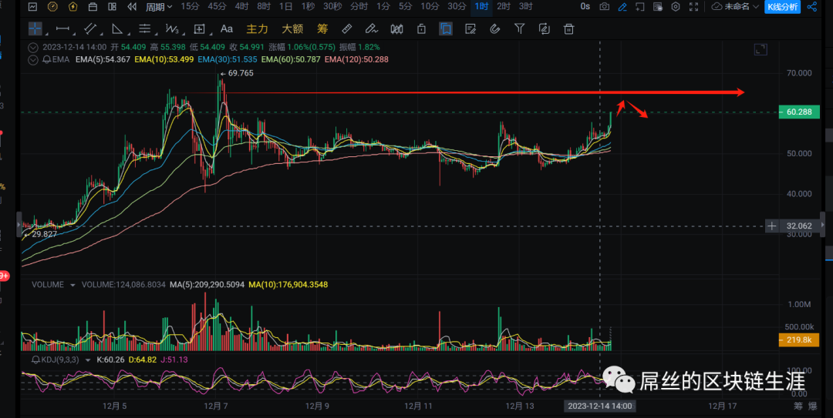Screen dimensions: 833x418
Task: Switch to the 分时 timeframe
Action: [359, 6]
